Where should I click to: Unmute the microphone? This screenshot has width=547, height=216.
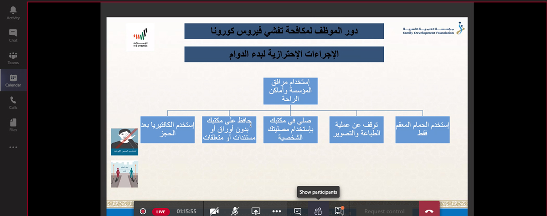click(x=235, y=211)
